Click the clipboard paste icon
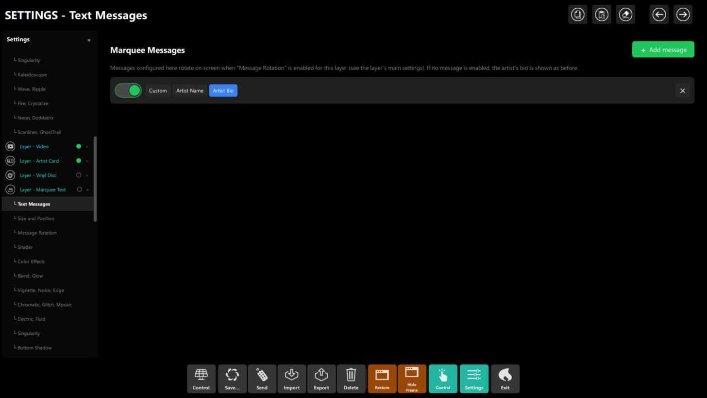Image resolution: width=707 pixels, height=398 pixels. pos(602,15)
